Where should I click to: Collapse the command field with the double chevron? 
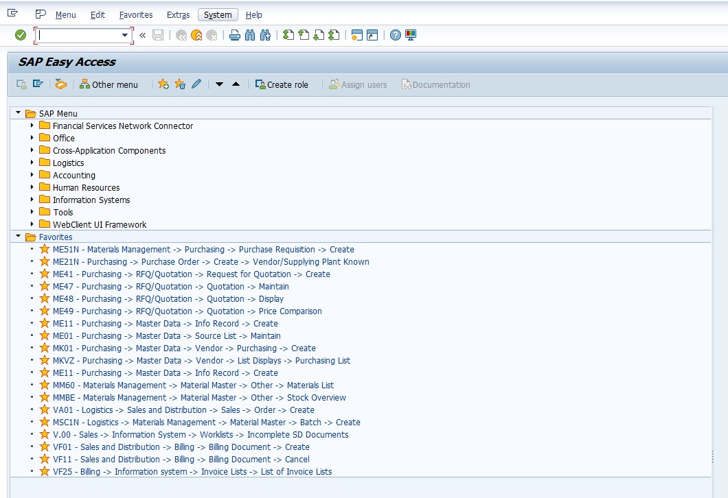pyautogui.click(x=143, y=35)
